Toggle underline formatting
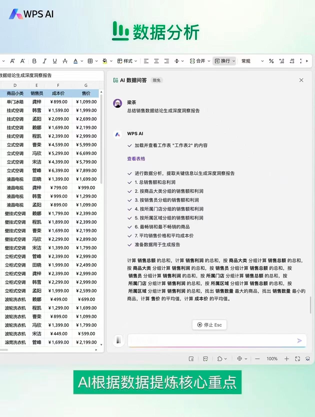This screenshot has width=315, height=417. [x=55, y=61]
